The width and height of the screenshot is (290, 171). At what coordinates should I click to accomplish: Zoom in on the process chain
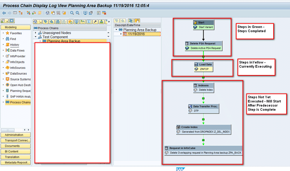point(72,13)
